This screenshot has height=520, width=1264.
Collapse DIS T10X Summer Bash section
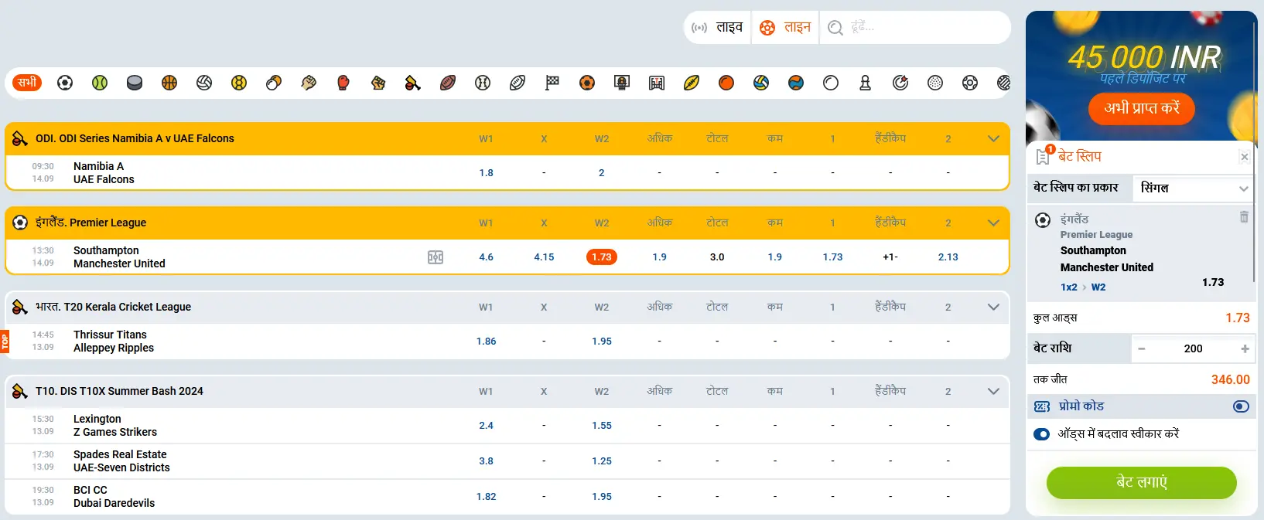(x=994, y=392)
